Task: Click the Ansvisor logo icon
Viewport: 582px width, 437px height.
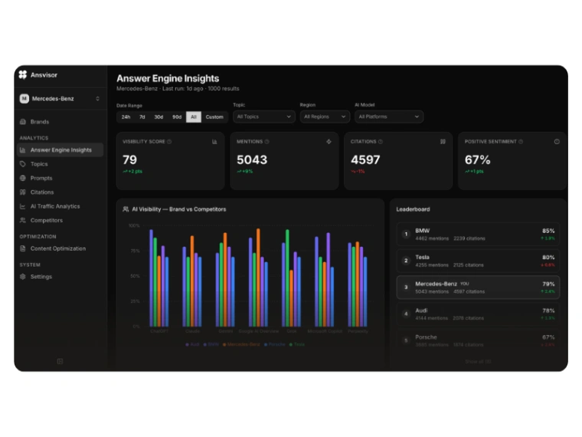Action: [x=23, y=74]
